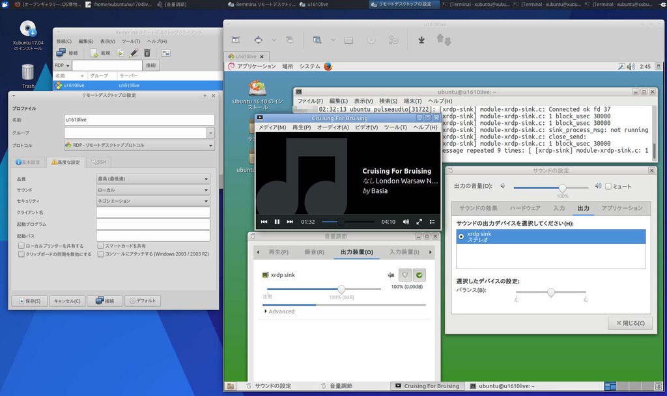Image resolution: width=667 pixels, height=396 pixels.
Task: Launch Firefox from the remote desktop panel
Action: (328, 66)
